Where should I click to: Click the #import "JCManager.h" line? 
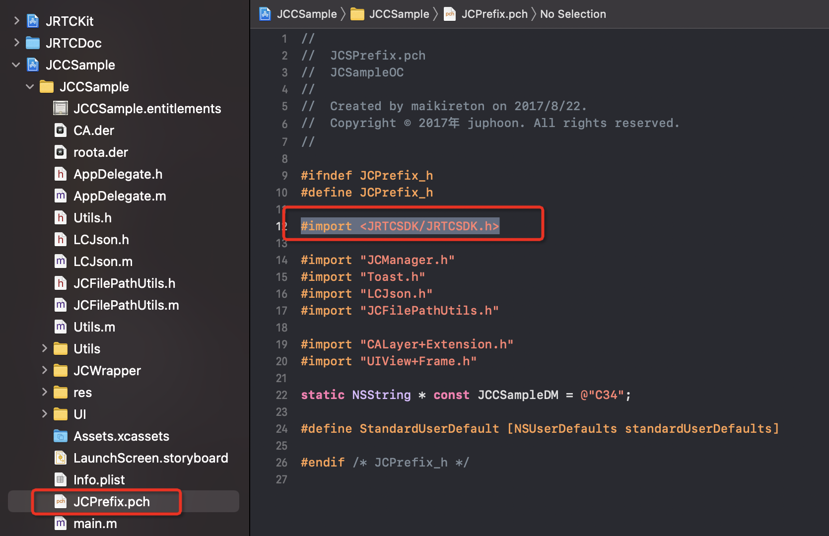[378, 260]
